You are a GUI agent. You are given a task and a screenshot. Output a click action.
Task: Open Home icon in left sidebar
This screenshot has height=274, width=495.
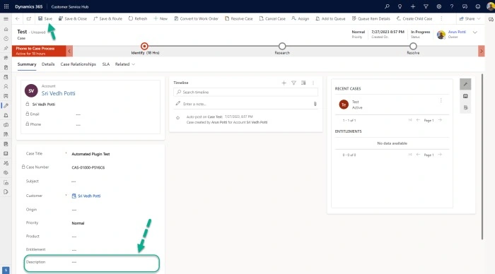pos(6,30)
